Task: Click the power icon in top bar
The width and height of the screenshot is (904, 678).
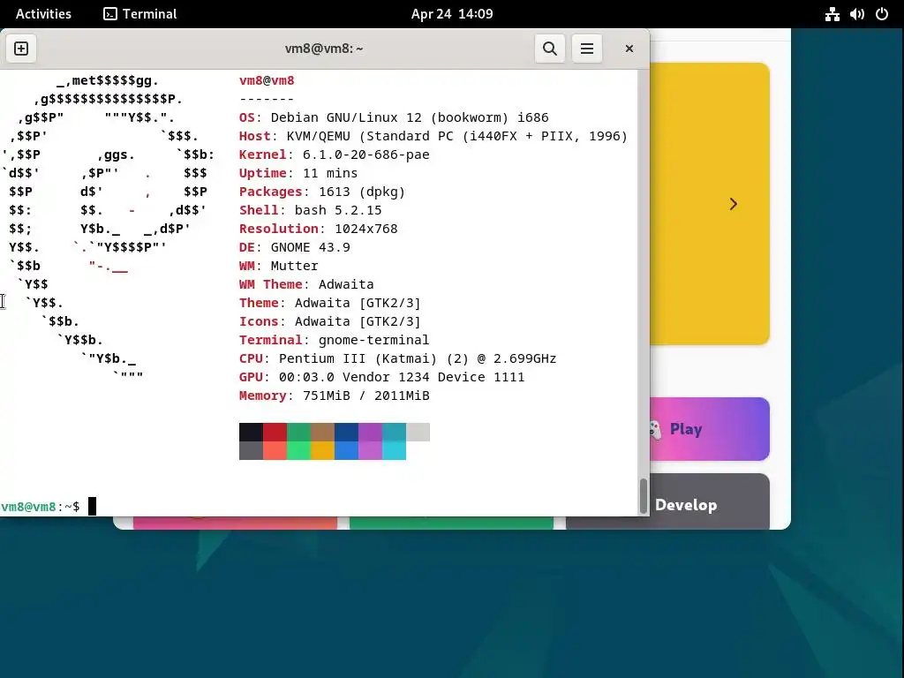Action: click(x=882, y=14)
